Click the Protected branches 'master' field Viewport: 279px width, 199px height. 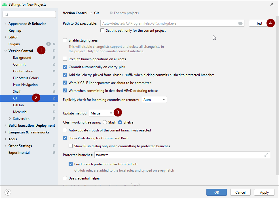coord(182,155)
